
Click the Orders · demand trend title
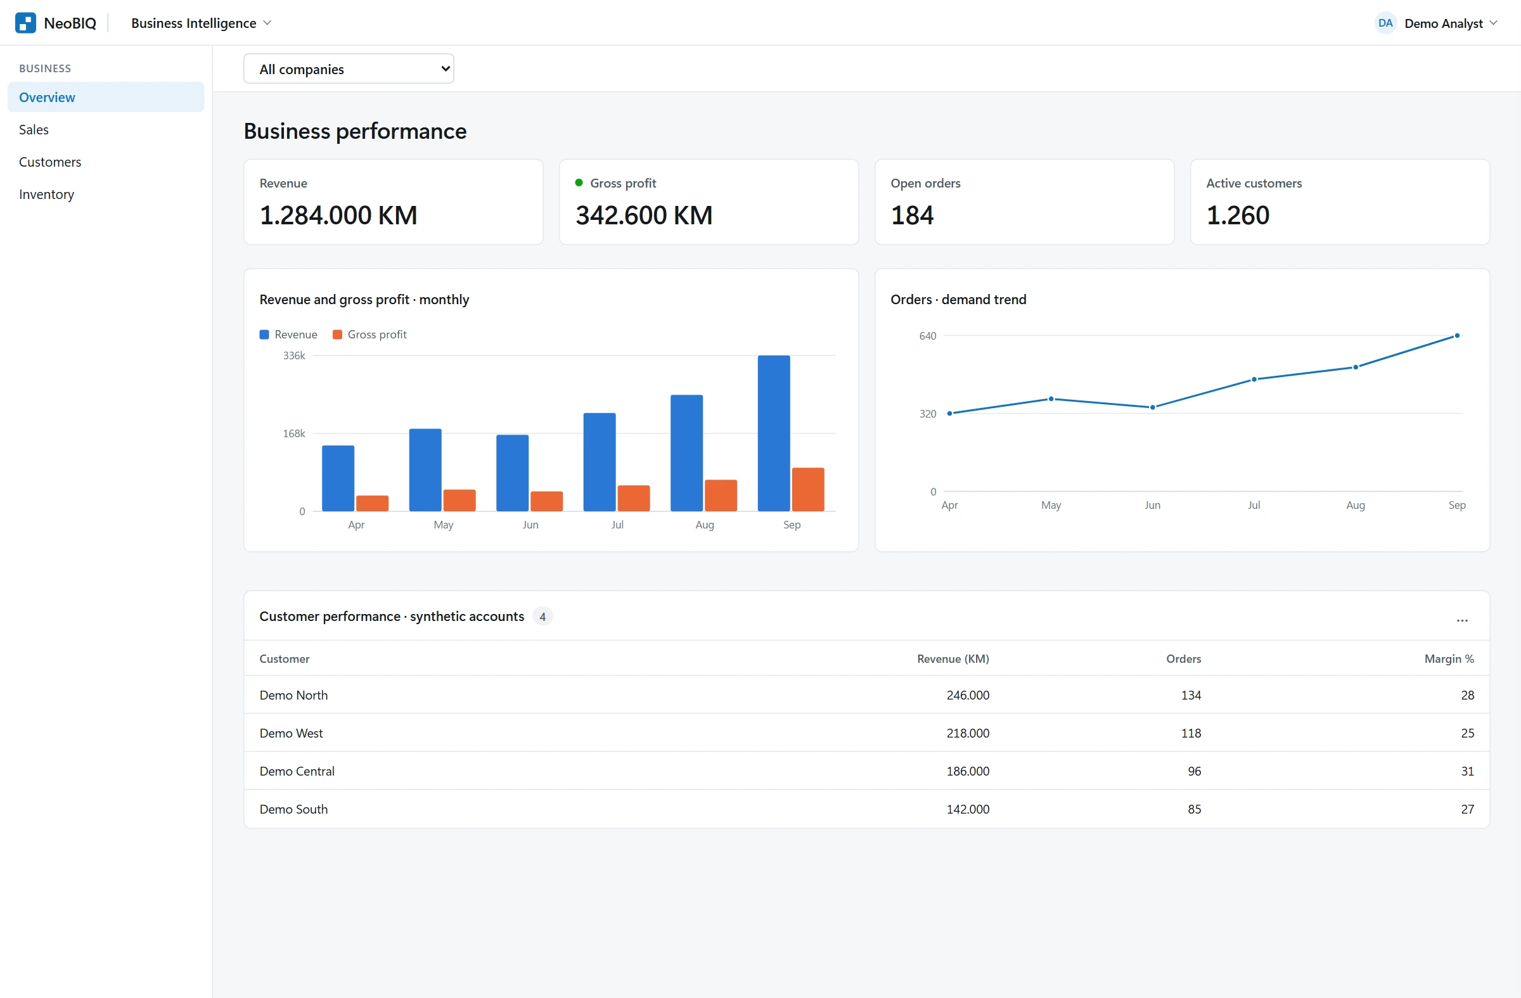pyautogui.click(x=958, y=300)
